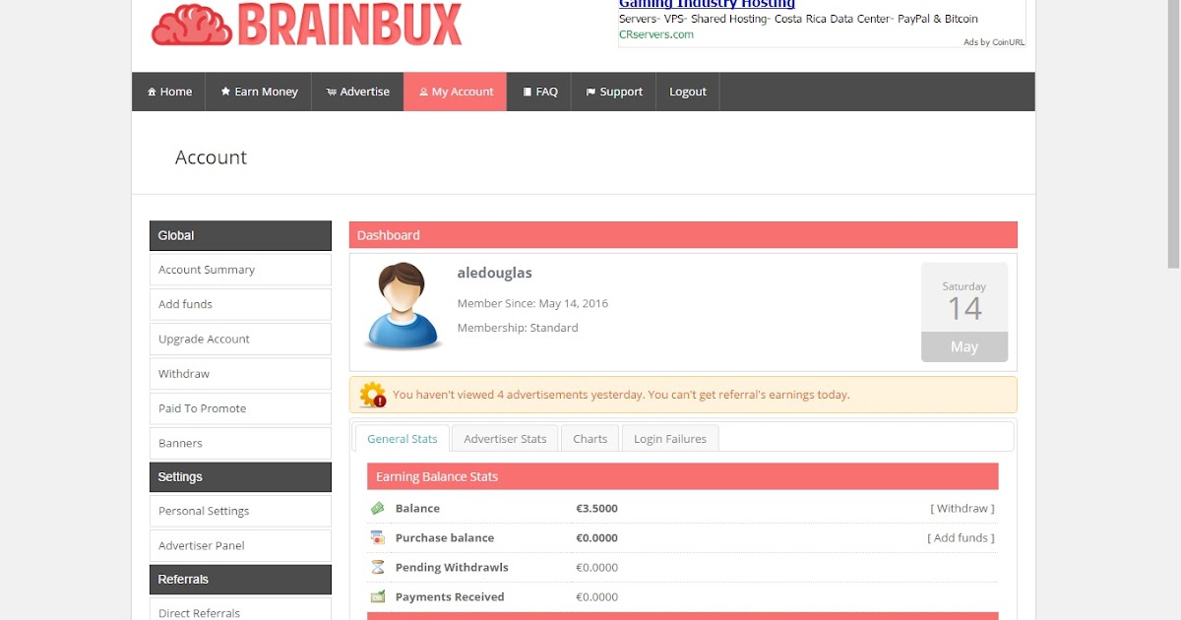This screenshot has height=620, width=1181.
Task: Click the money bills icon next to Balance
Action: click(378, 508)
